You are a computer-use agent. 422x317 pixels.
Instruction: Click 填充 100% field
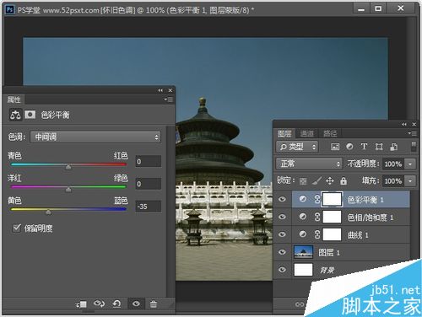(393, 181)
